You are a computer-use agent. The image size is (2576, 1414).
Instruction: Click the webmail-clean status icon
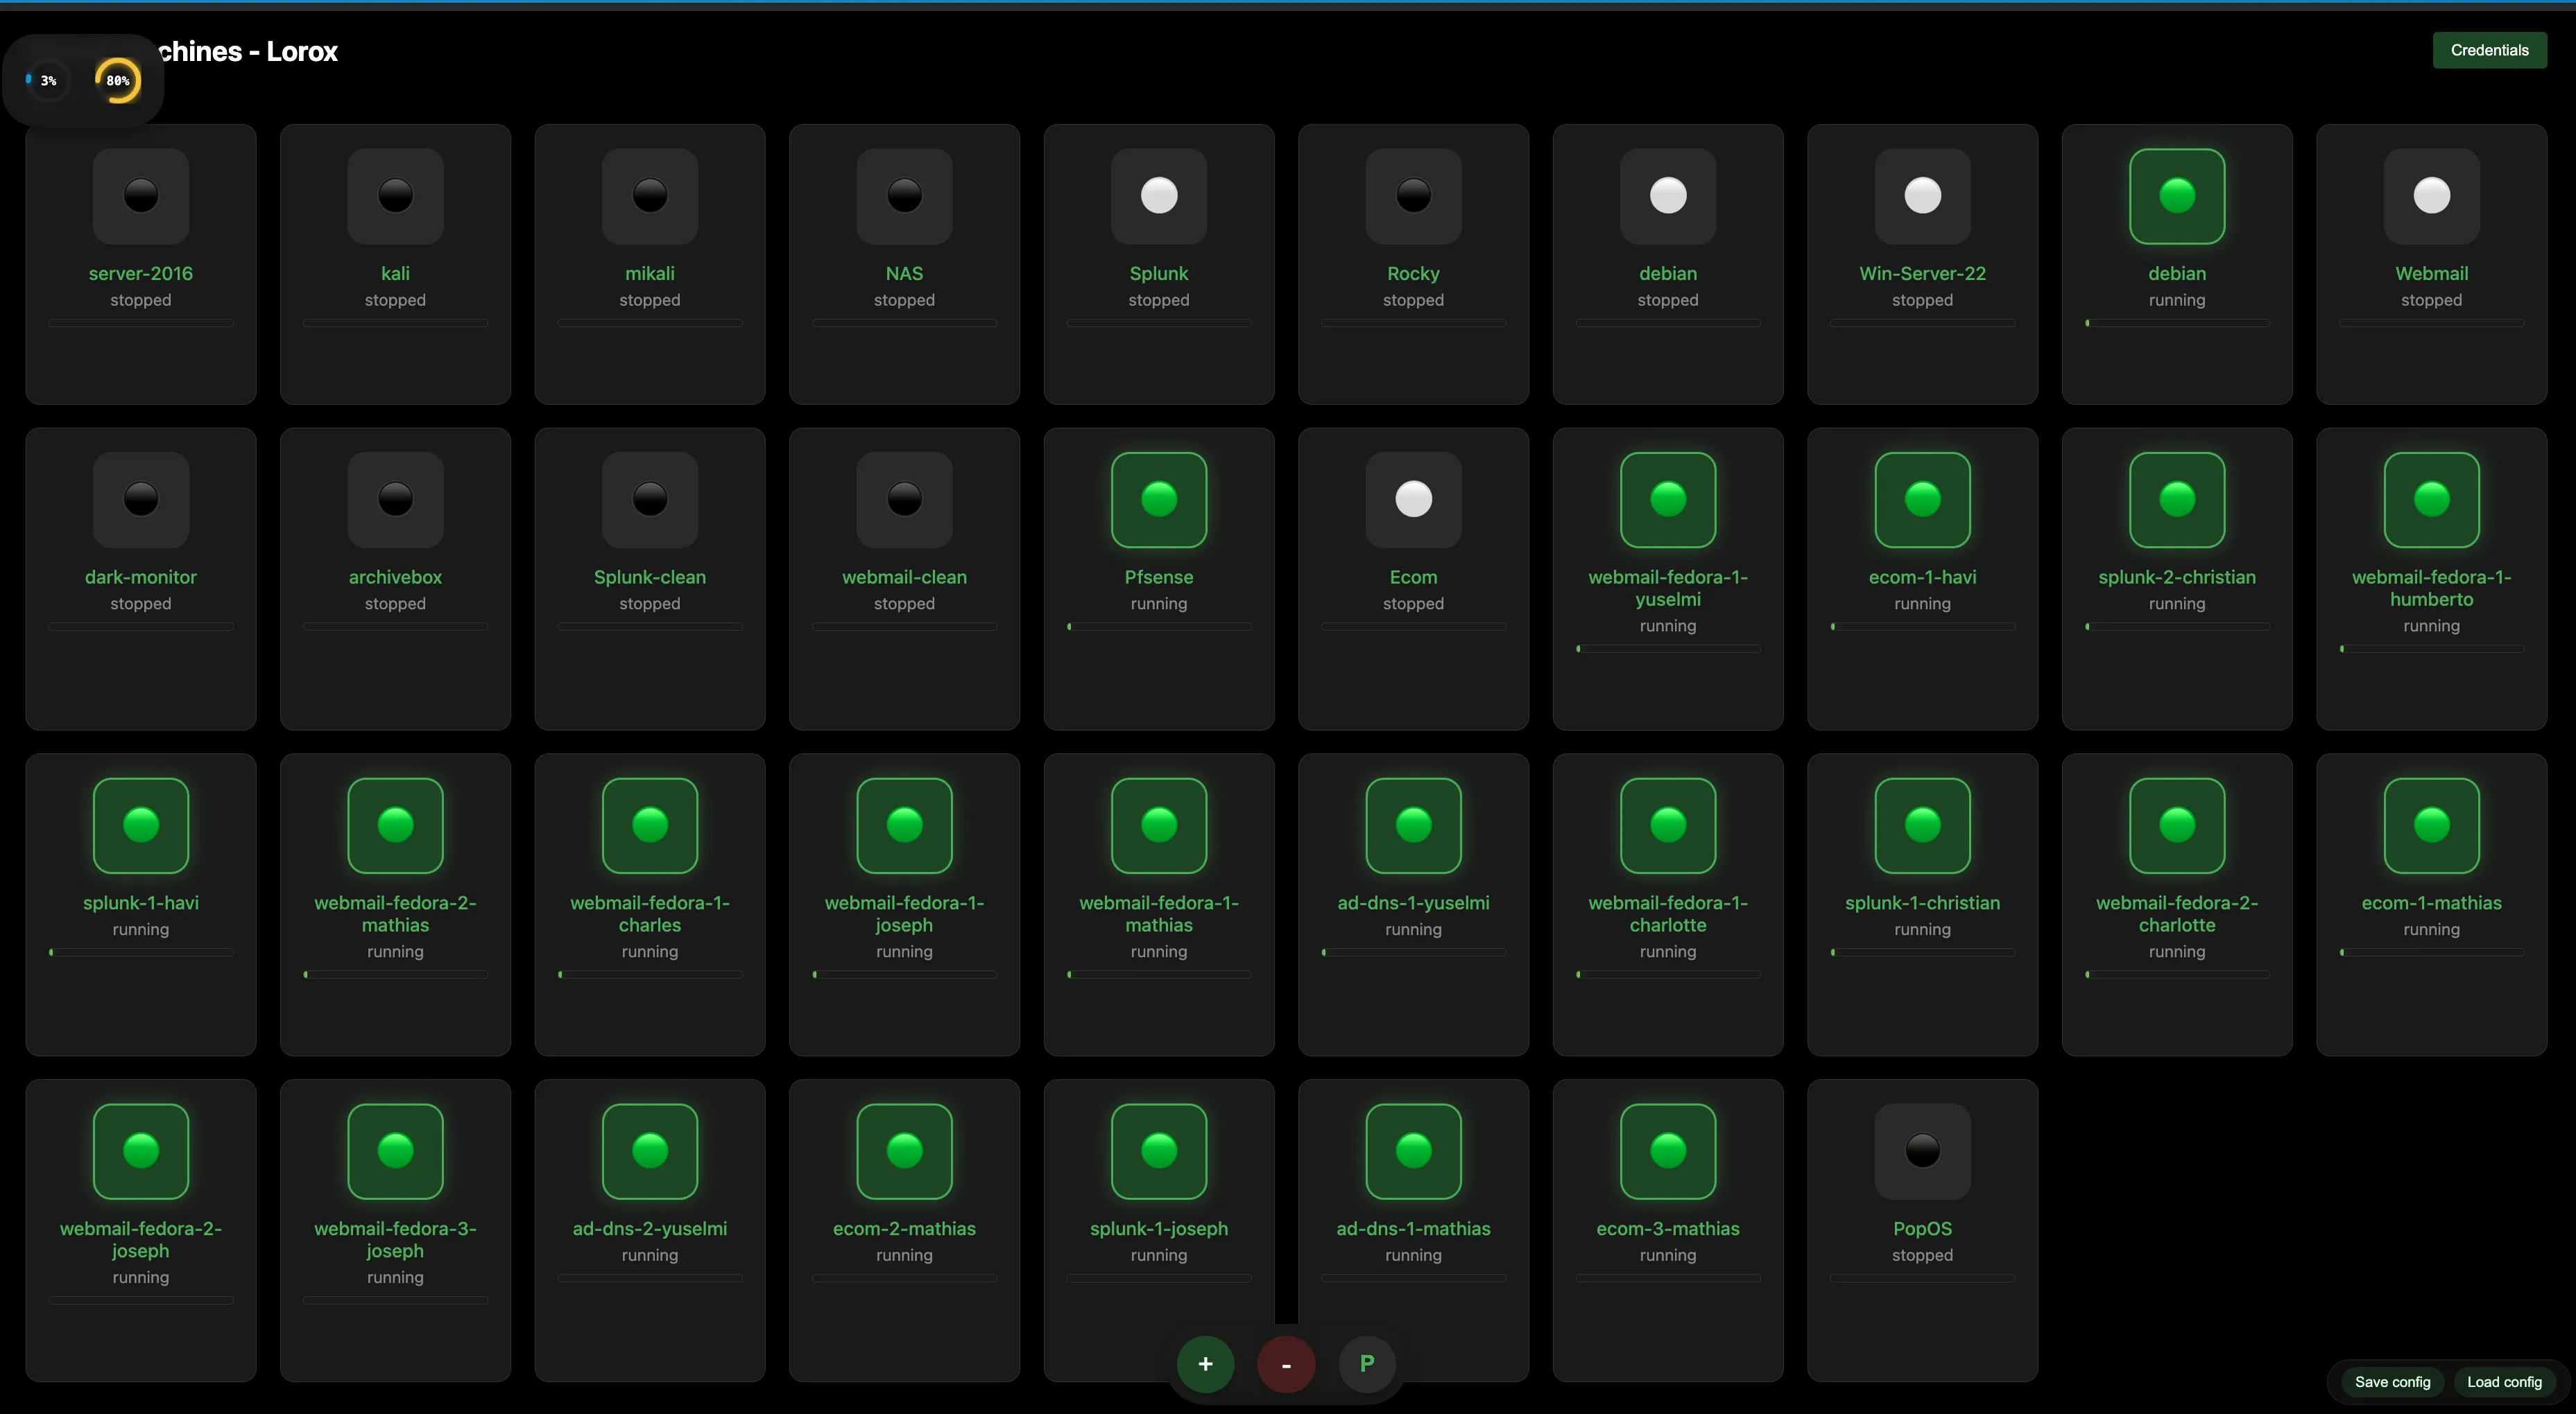tap(904, 500)
